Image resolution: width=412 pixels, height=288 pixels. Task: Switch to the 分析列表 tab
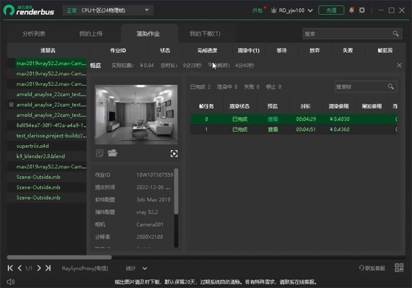[34, 34]
